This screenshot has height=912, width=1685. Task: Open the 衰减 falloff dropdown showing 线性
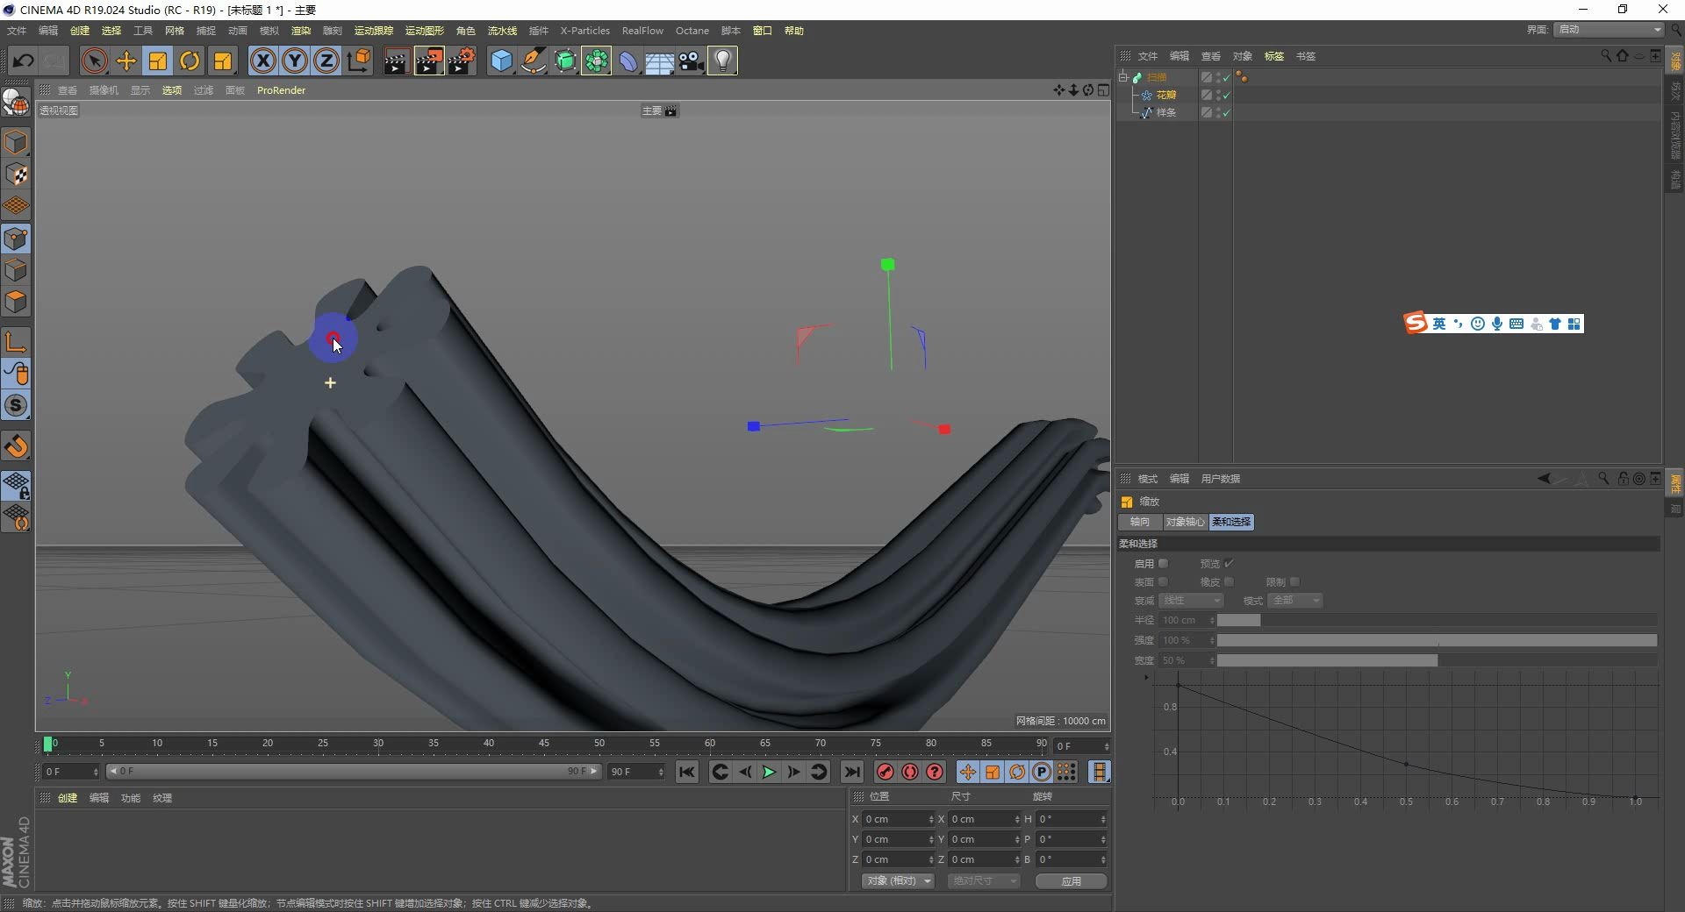(x=1191, y=601)
